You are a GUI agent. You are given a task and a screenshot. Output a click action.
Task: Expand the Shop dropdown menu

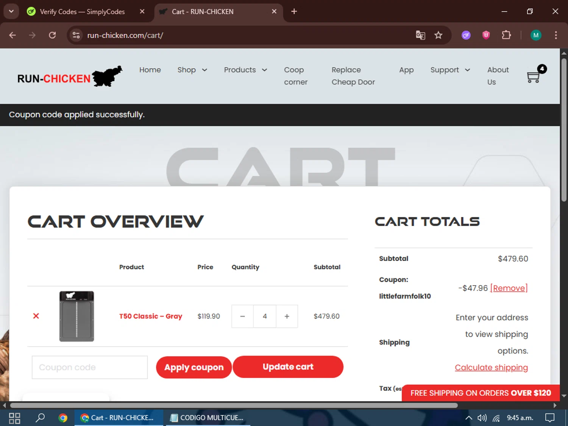(x=192, y=70)
